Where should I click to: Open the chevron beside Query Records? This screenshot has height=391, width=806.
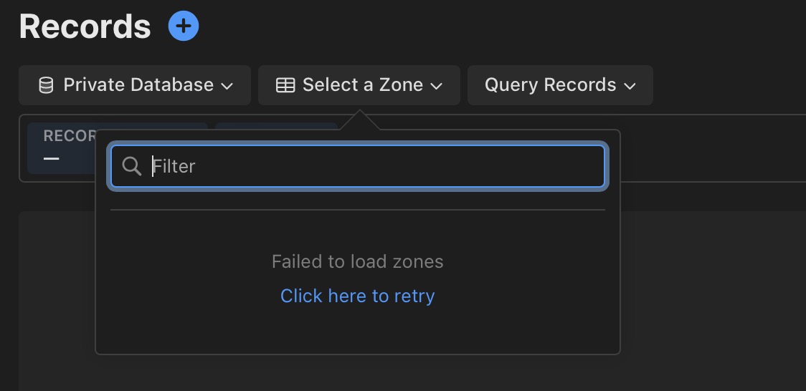pos(630,86)
